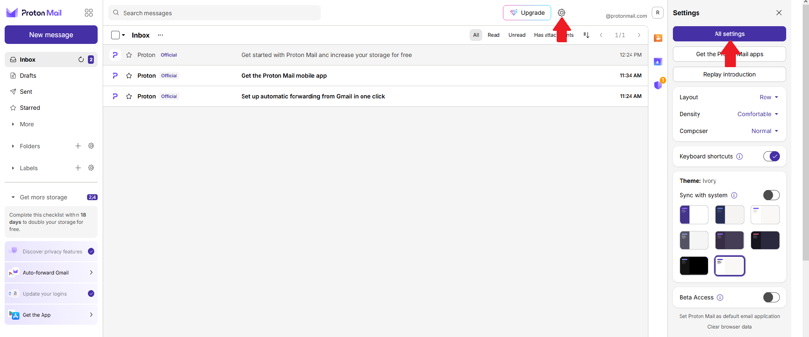This screenshot has width=809, height=337.
Task: Open the 'Get the Proton Mail mobile app' email
Action: coord(375,76)
